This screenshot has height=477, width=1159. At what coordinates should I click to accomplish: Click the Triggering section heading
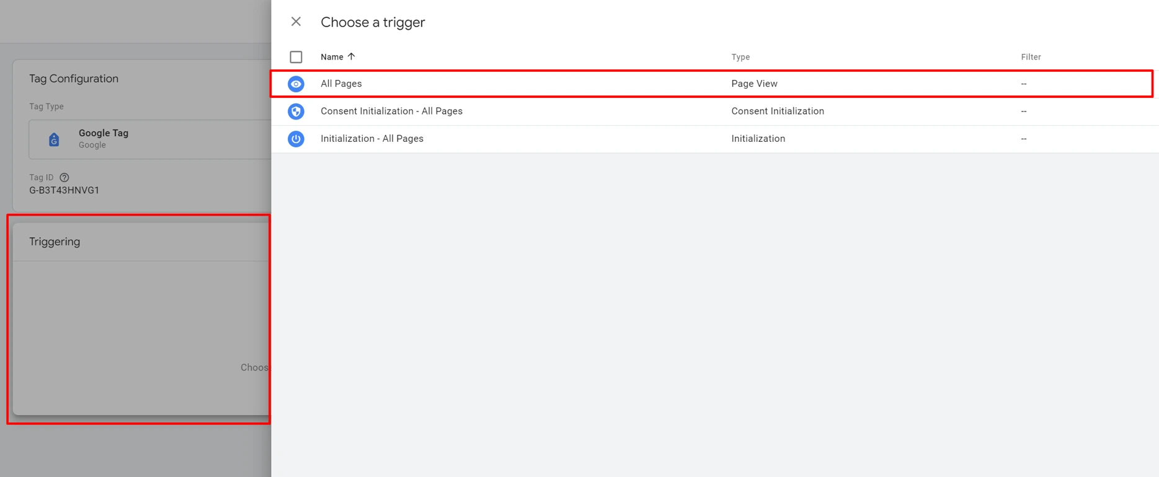coord(55,242)
